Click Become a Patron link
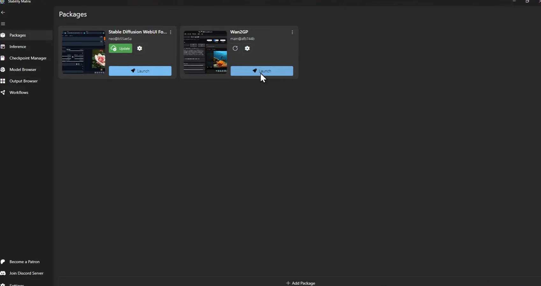 pyautogui.click(x=25, y=262)
